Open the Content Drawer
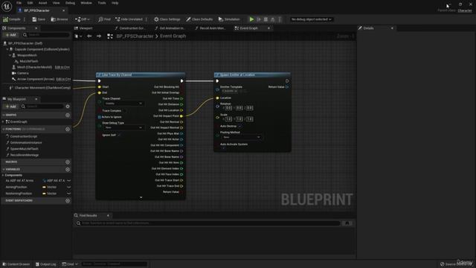 pos(16,264)
